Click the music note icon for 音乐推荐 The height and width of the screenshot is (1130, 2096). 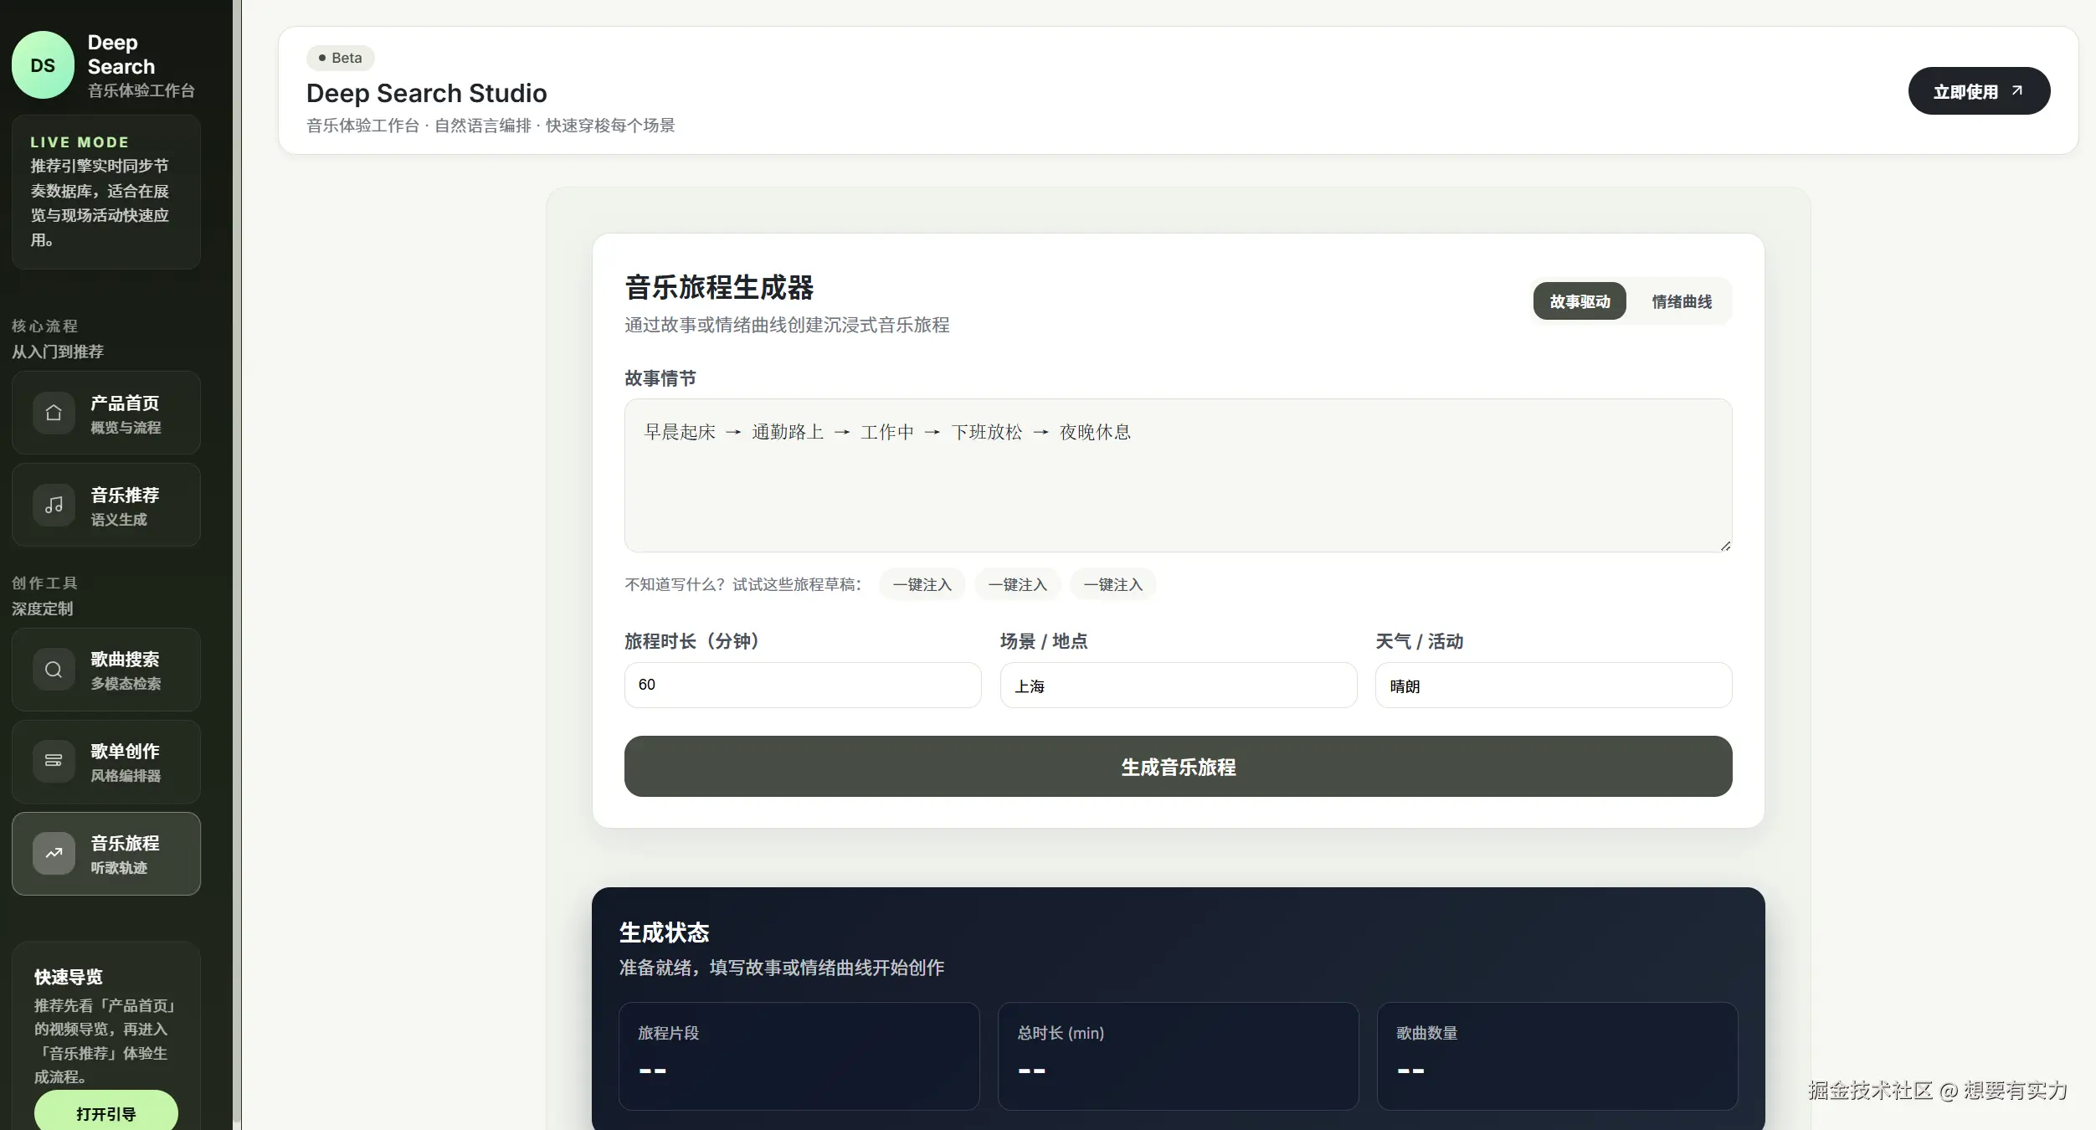(x=54, y=505)
